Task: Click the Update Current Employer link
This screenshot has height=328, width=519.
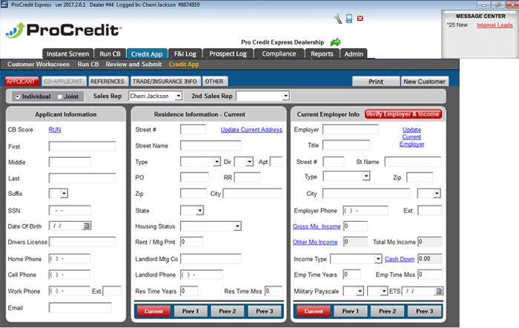Action: click(411, 137)
